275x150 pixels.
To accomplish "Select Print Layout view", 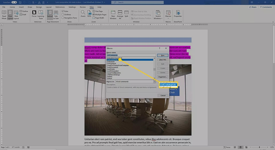I will 10,15.
